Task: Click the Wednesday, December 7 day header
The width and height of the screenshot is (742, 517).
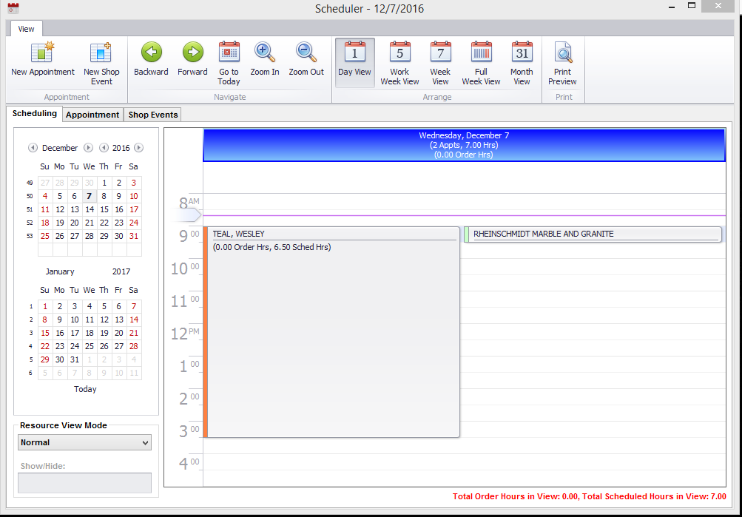Action: point(464,145)
